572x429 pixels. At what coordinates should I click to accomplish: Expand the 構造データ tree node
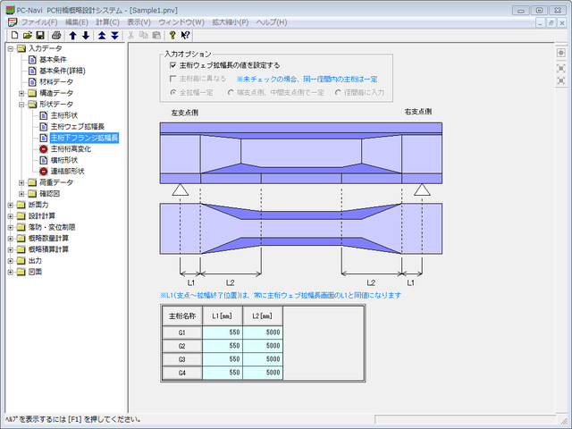(21, 93)
